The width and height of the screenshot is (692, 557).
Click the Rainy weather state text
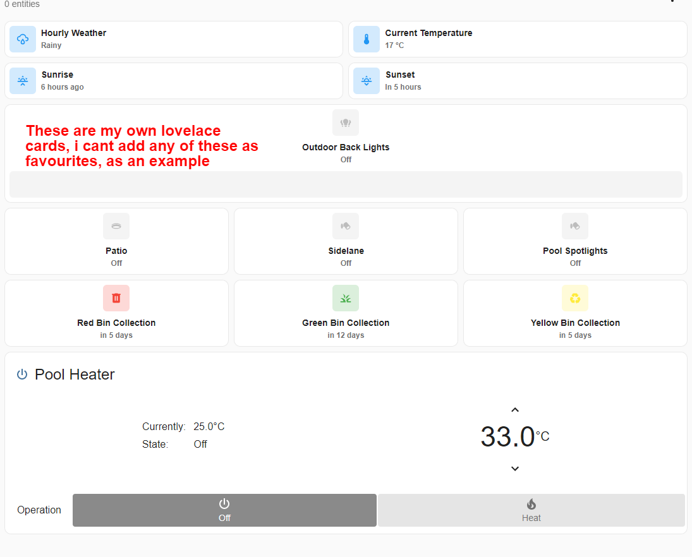point(51,45)
